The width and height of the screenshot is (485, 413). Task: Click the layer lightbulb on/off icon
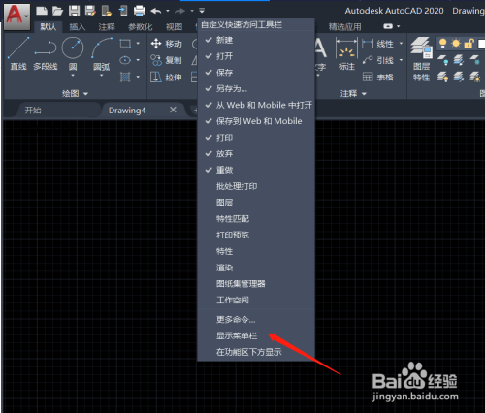click(442, 43)
